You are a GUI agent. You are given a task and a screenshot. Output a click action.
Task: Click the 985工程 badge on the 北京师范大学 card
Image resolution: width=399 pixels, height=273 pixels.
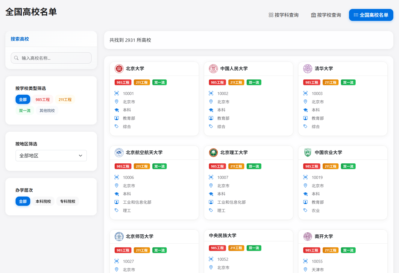pos(123,250)
